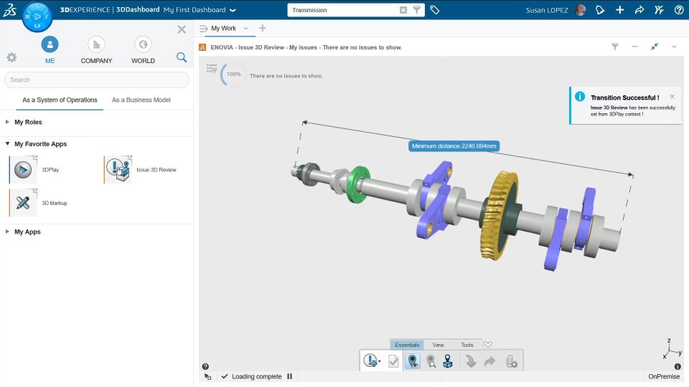This screenshot has height=387, width=689.
Task: Focus the side panel Search field
Action: click(97, 80)
